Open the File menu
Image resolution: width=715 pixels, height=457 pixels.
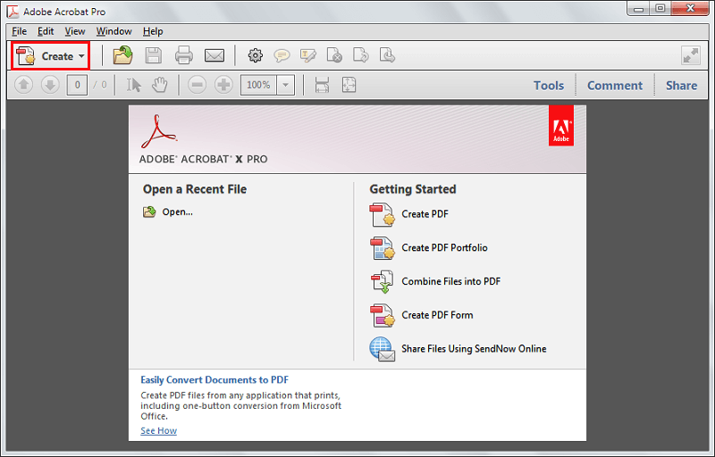click(x=19, y=31)
